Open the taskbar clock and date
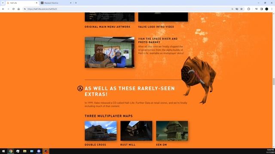This screenshot has height=154, width=275. [270, 151]
